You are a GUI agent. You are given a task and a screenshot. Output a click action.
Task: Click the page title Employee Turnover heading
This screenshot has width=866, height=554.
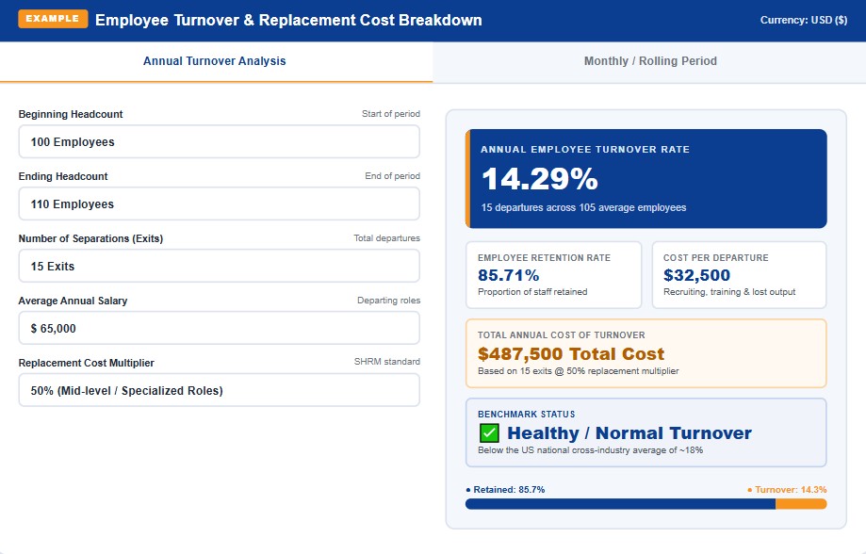[288, 20]
